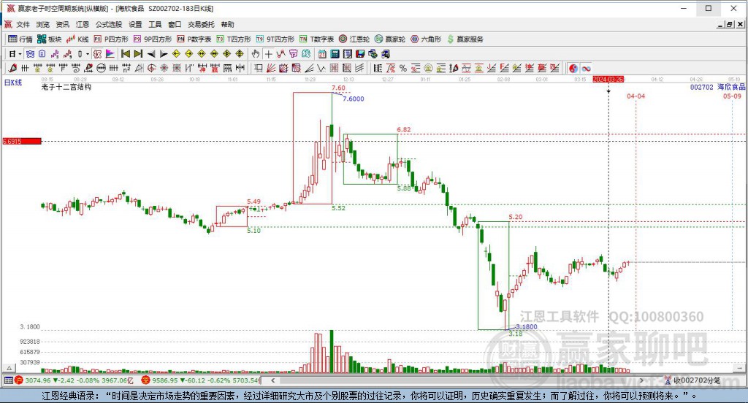Click the 04-04 date marker
Screen dimensions: 748x403
tap(636, 96)
